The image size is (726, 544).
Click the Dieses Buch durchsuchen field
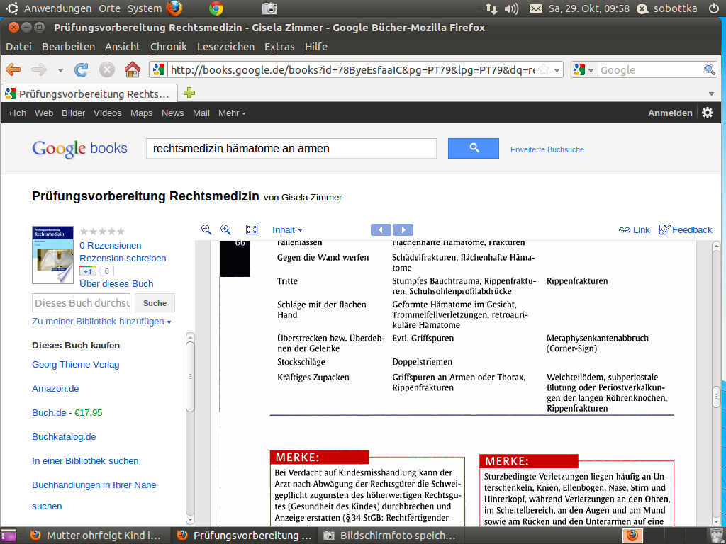(x=82, y=303)
